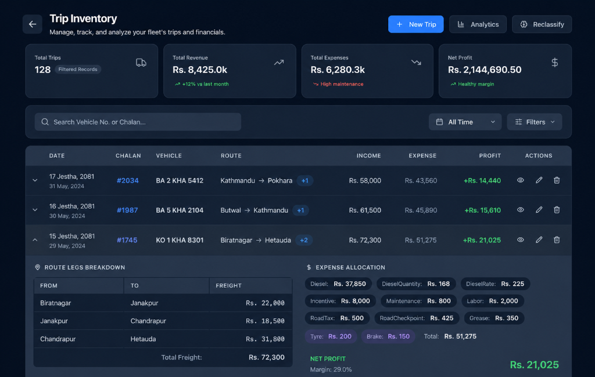Click the dollar icon beside Expense Allocation
595x377 pixels.
coord(309,267)
